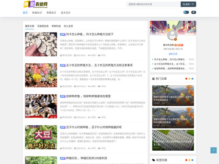Open the 五十铃玉 succulent article thumbnail
The width and height of the screenshot is (219, 164).
(x=41, y=75)
